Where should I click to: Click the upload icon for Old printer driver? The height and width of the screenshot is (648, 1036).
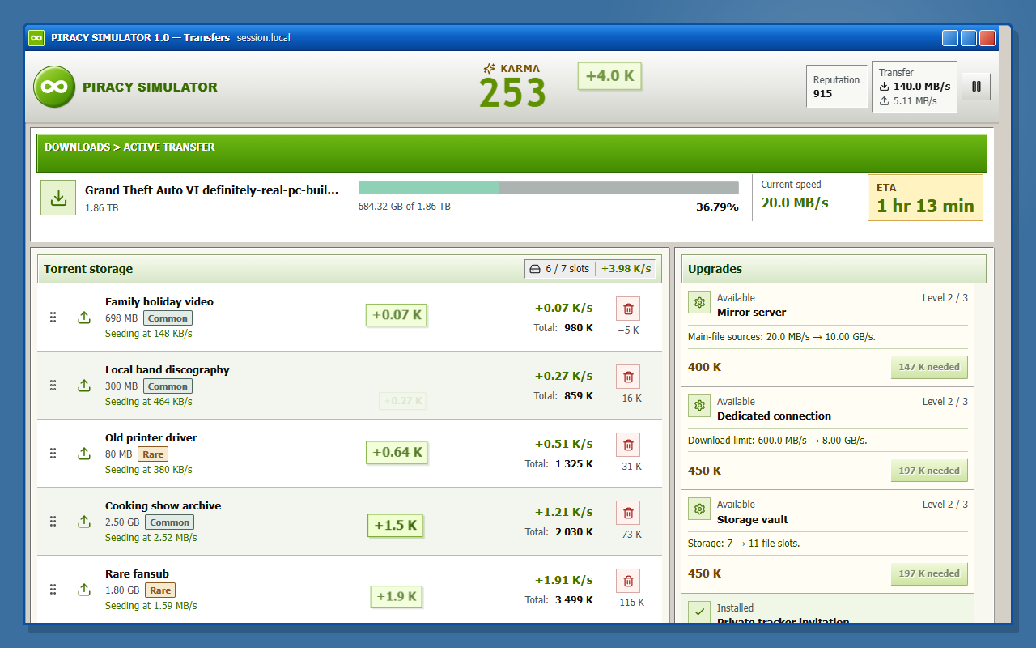(84, 454)
